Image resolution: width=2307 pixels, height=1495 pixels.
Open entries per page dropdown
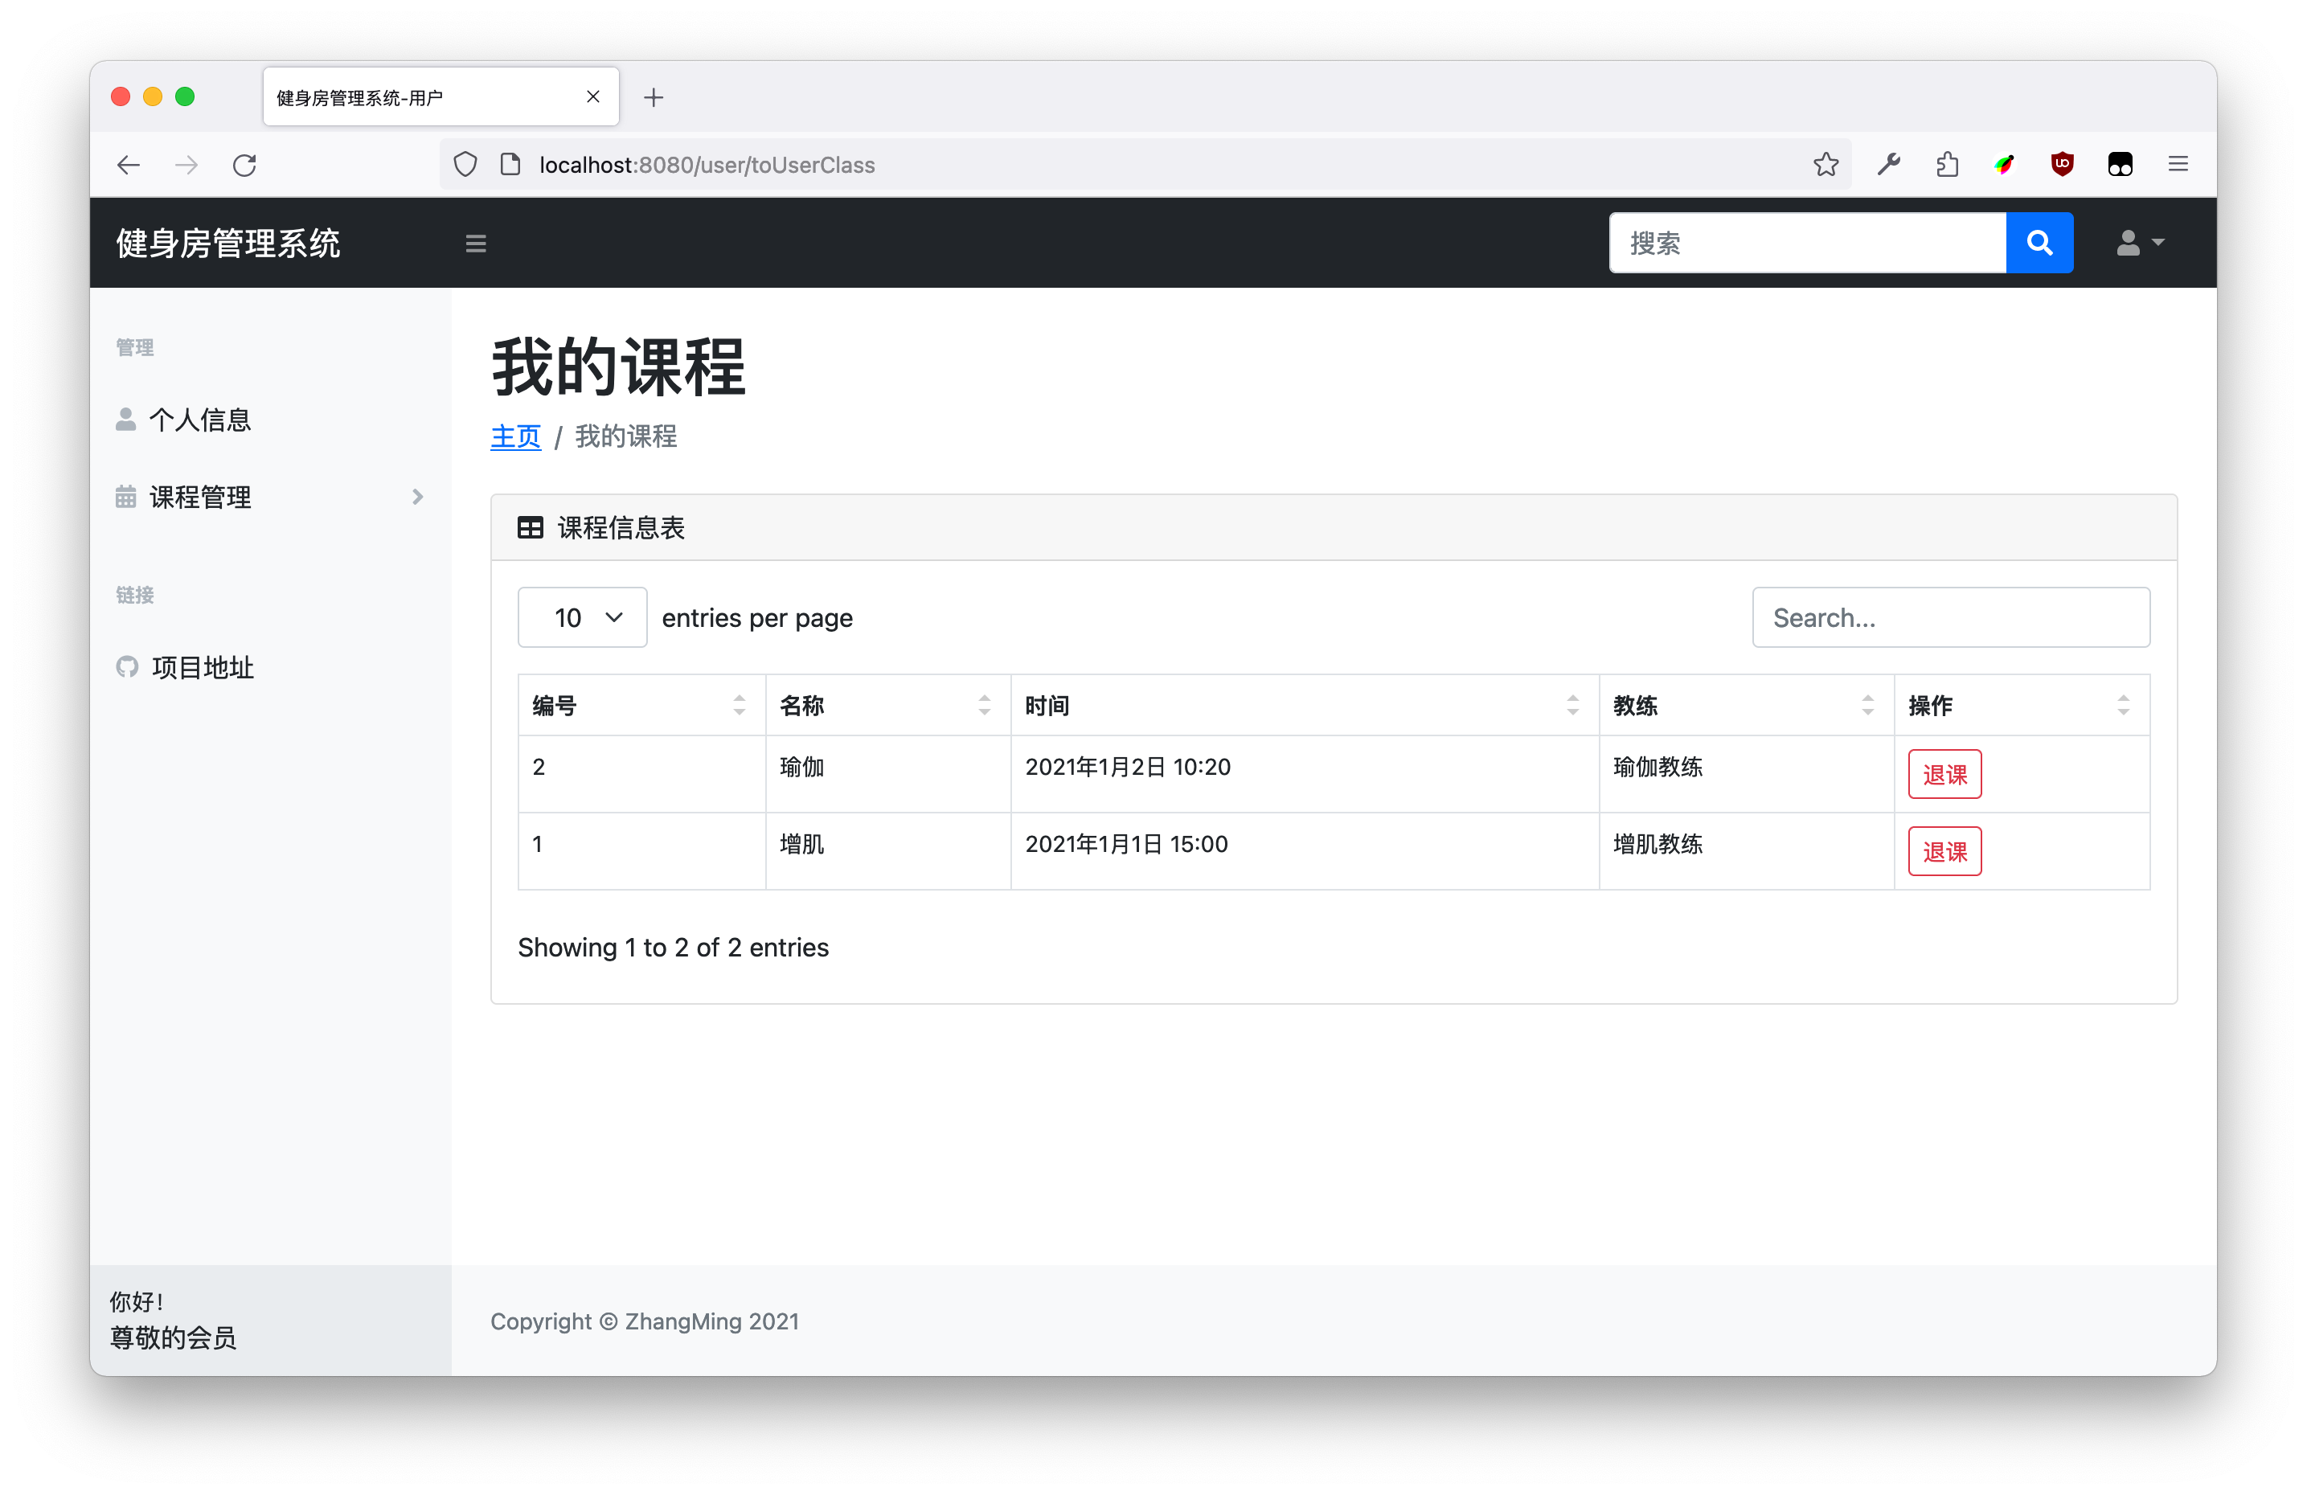pos(582,617)
